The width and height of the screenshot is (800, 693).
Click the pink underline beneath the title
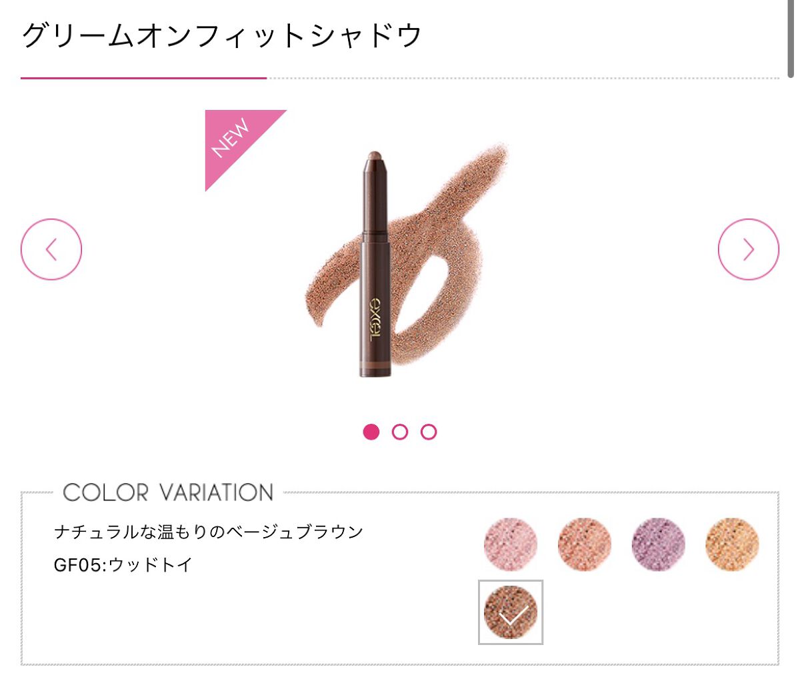[143, 78]
